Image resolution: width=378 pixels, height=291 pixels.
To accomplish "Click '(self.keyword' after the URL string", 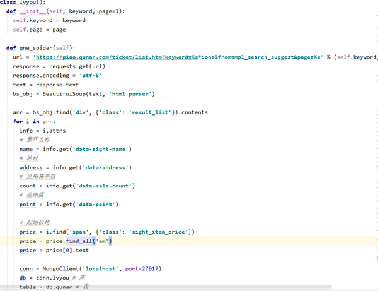I will coord(355,57).
